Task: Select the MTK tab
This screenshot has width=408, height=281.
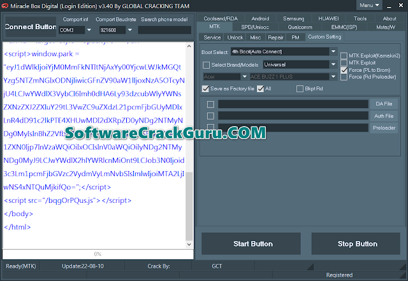Action: point(214,27)
